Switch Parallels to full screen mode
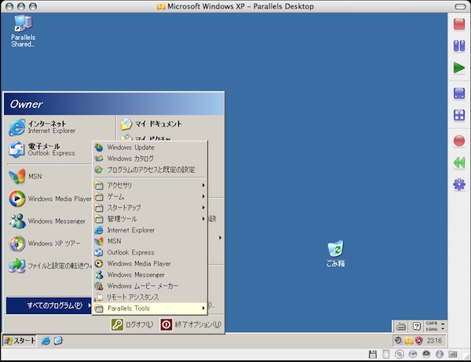Viewport: 471px width, 362px height. [459, 93]
